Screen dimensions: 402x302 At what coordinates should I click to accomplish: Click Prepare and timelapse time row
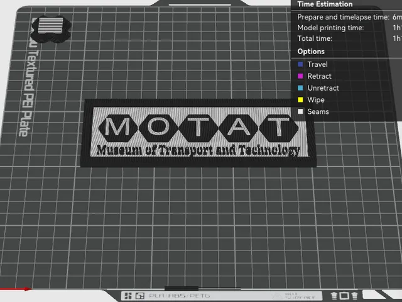click(349, 17)
